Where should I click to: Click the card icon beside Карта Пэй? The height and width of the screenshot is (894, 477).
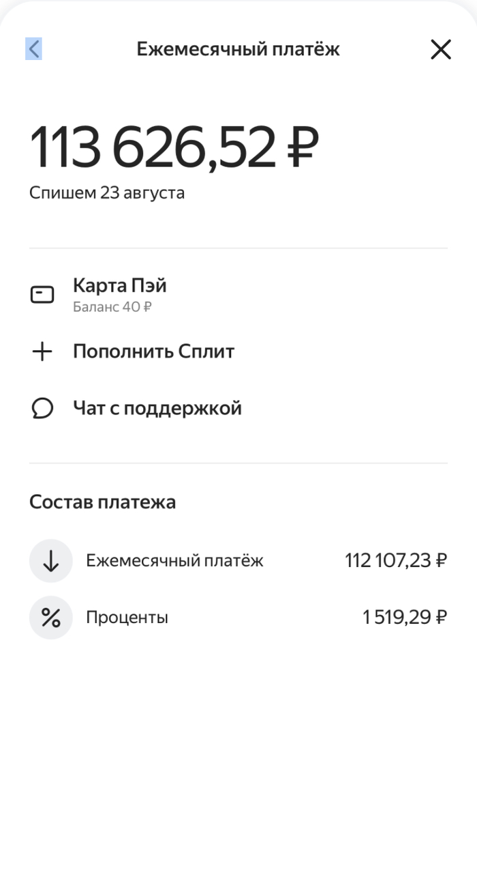42,295
